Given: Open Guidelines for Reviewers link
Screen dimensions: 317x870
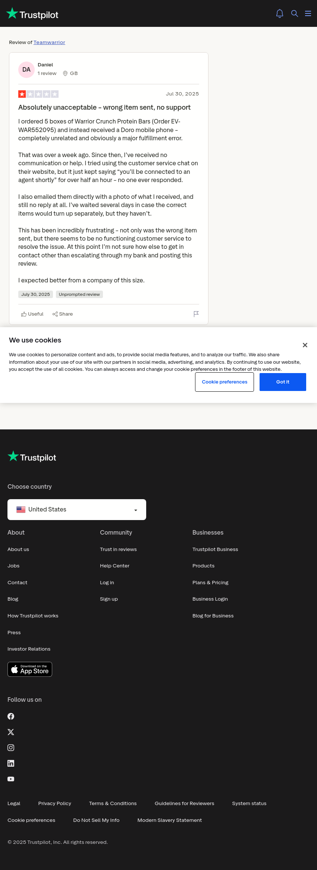Looking at the screenshot, I should point(184,804).
